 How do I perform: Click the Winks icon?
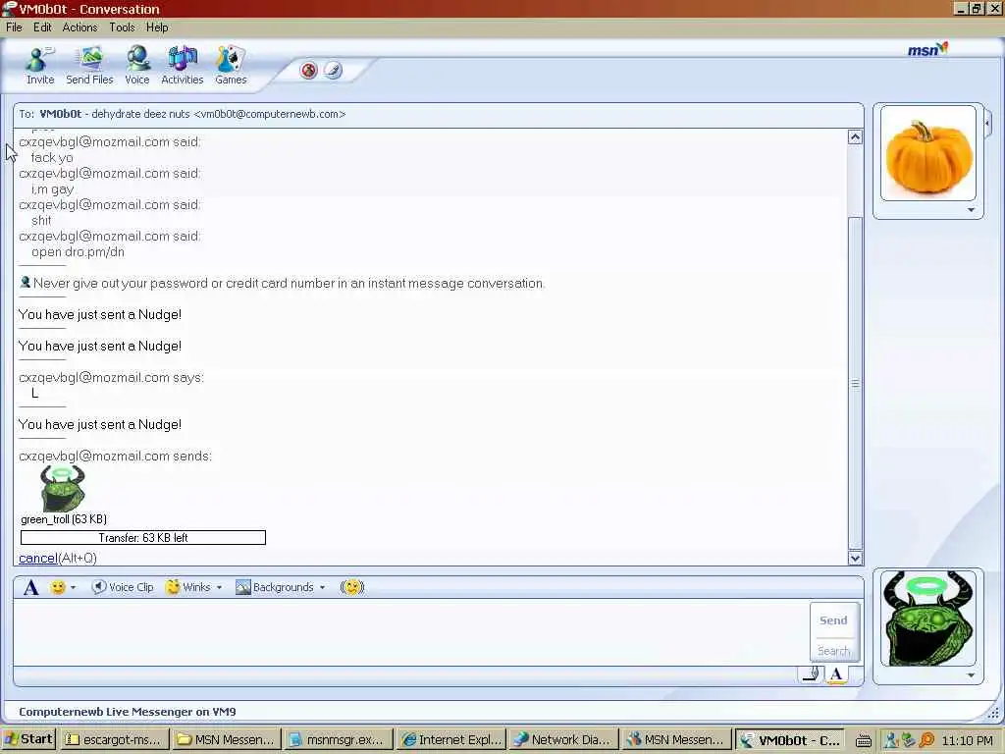[x=173, y=587]
